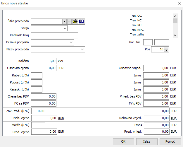
Task: Click the open folder icon beside Šifra proizvoda
Action: click(x=75, y=21)
